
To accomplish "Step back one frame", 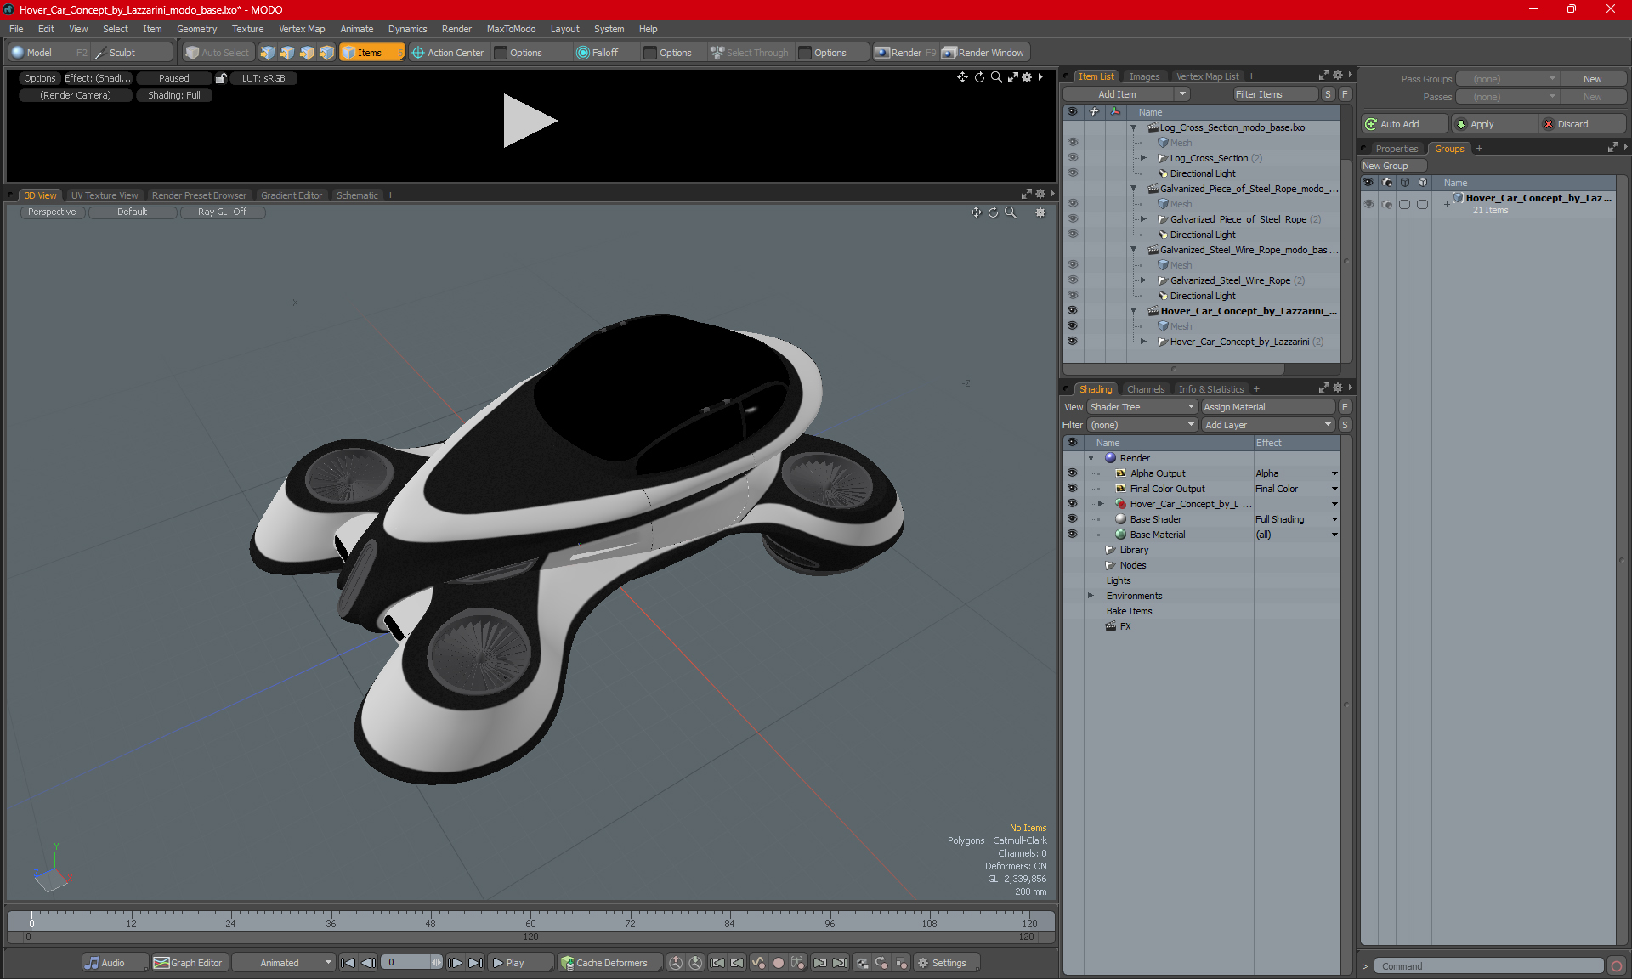I will coord(368,963).
